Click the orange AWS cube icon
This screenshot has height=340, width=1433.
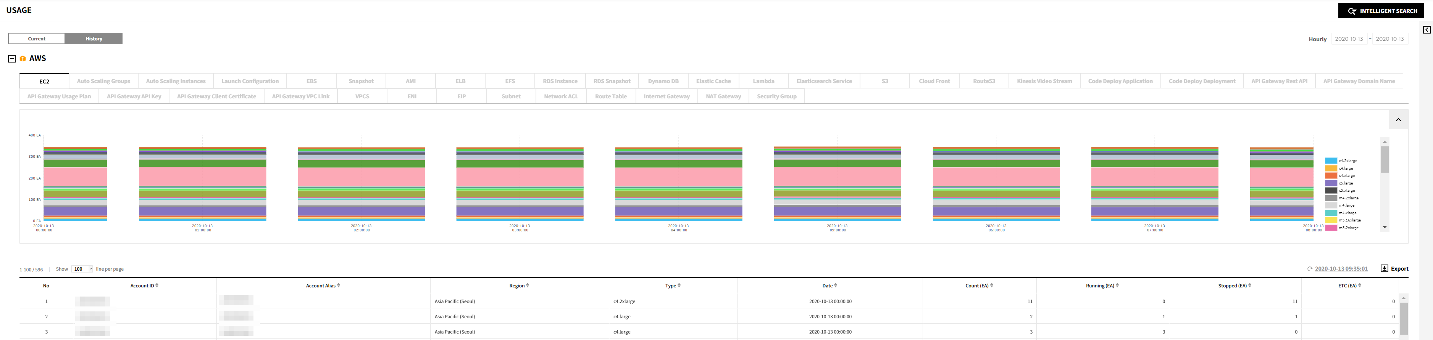click(x=23, y=59)
